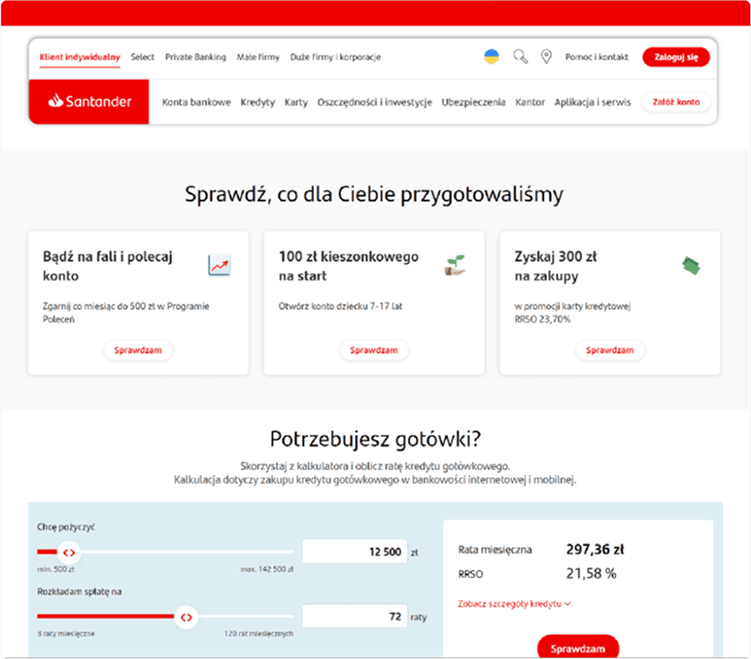Open Oszczędności i inwestycje menu

[374, 102]
